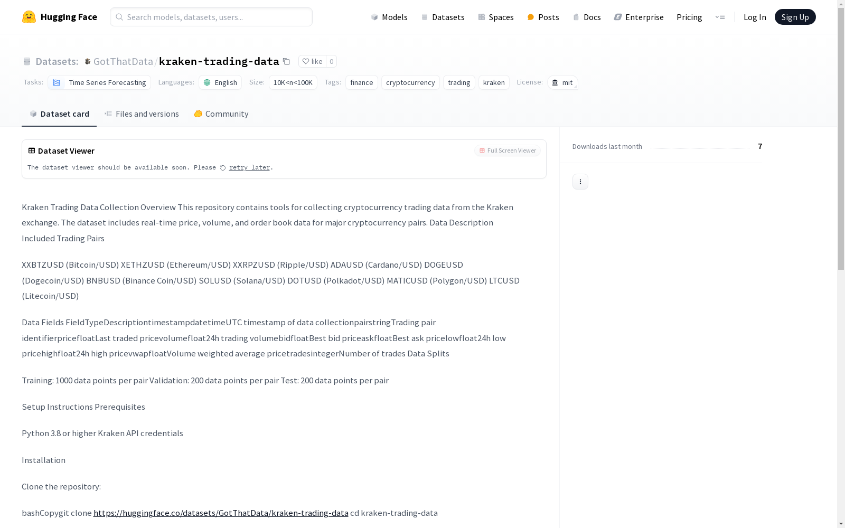Open the Full Screen Viewer
Viewport: 845px width, 528px height.
508,150
